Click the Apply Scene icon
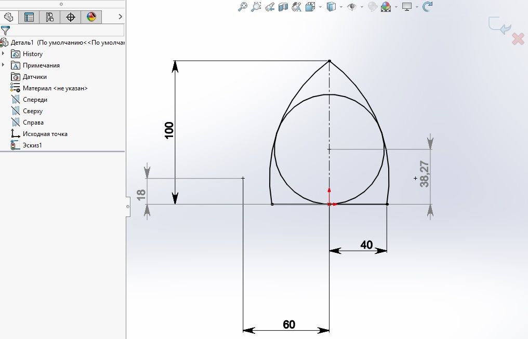528x339 pixels. 386,7
